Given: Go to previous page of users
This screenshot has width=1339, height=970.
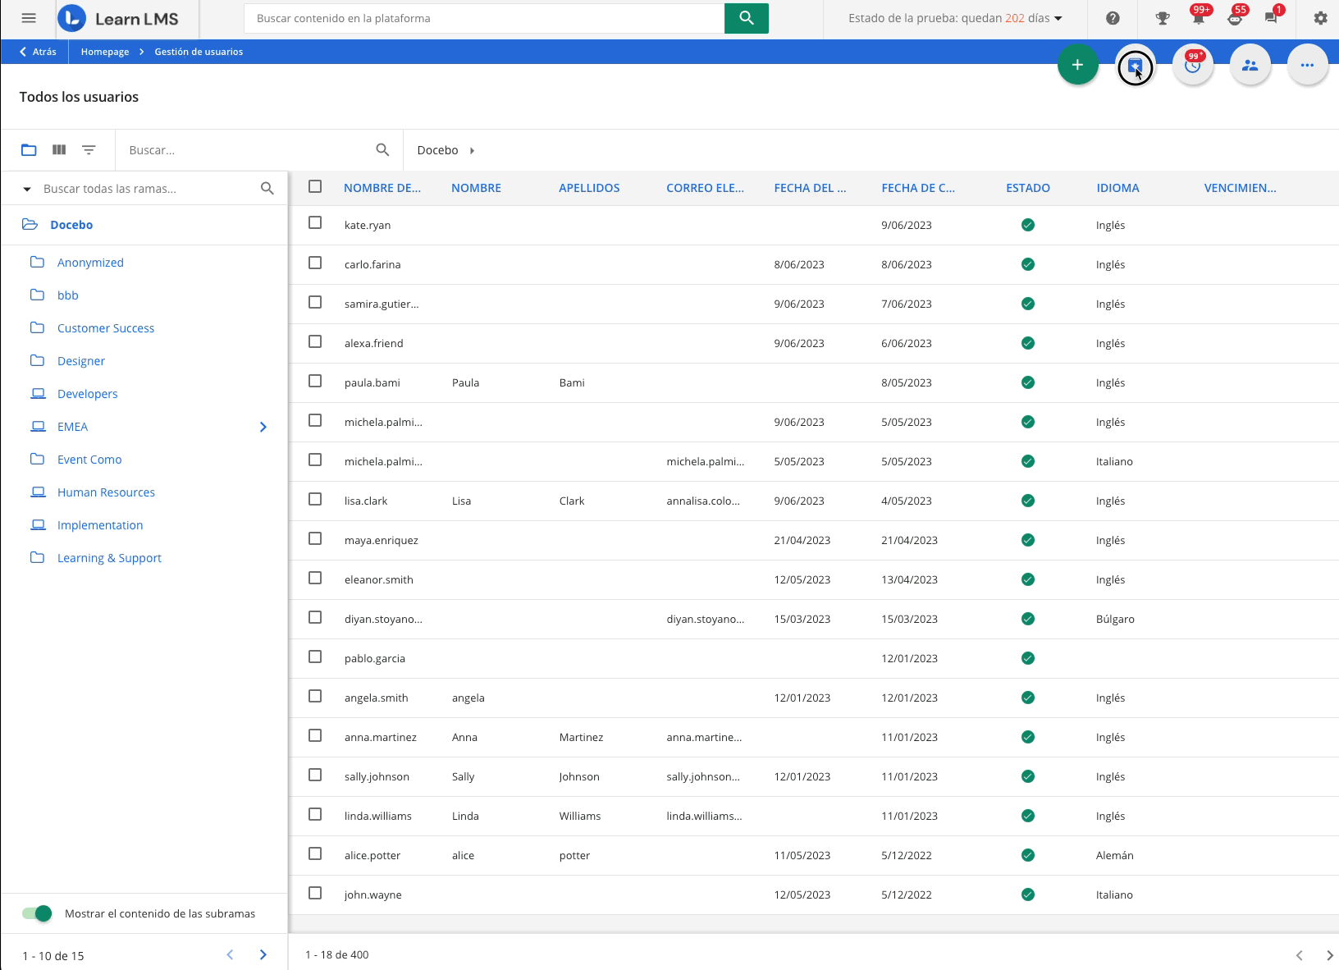Looking at the screenshot, I should pos(1299,955).
